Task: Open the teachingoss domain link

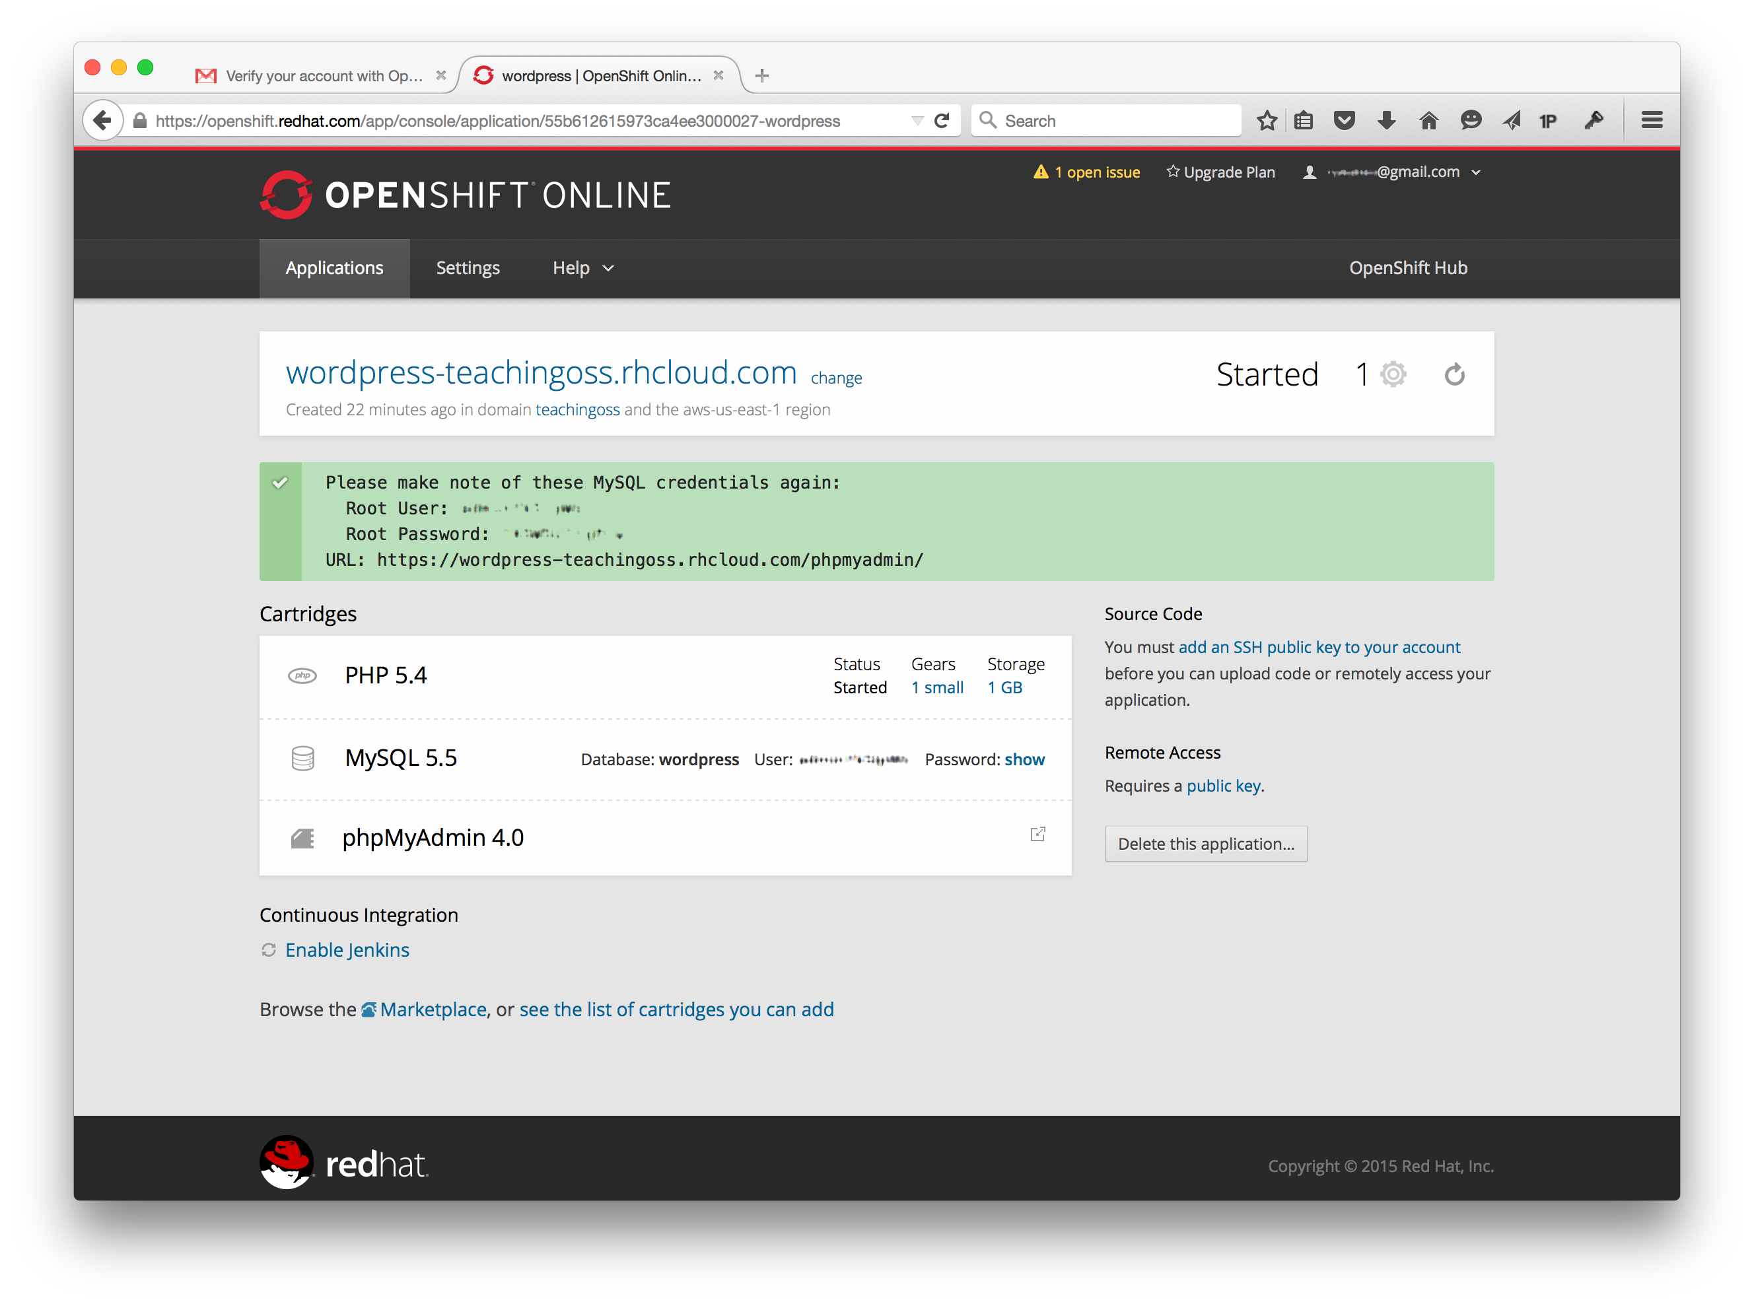Action: [577, 409]
